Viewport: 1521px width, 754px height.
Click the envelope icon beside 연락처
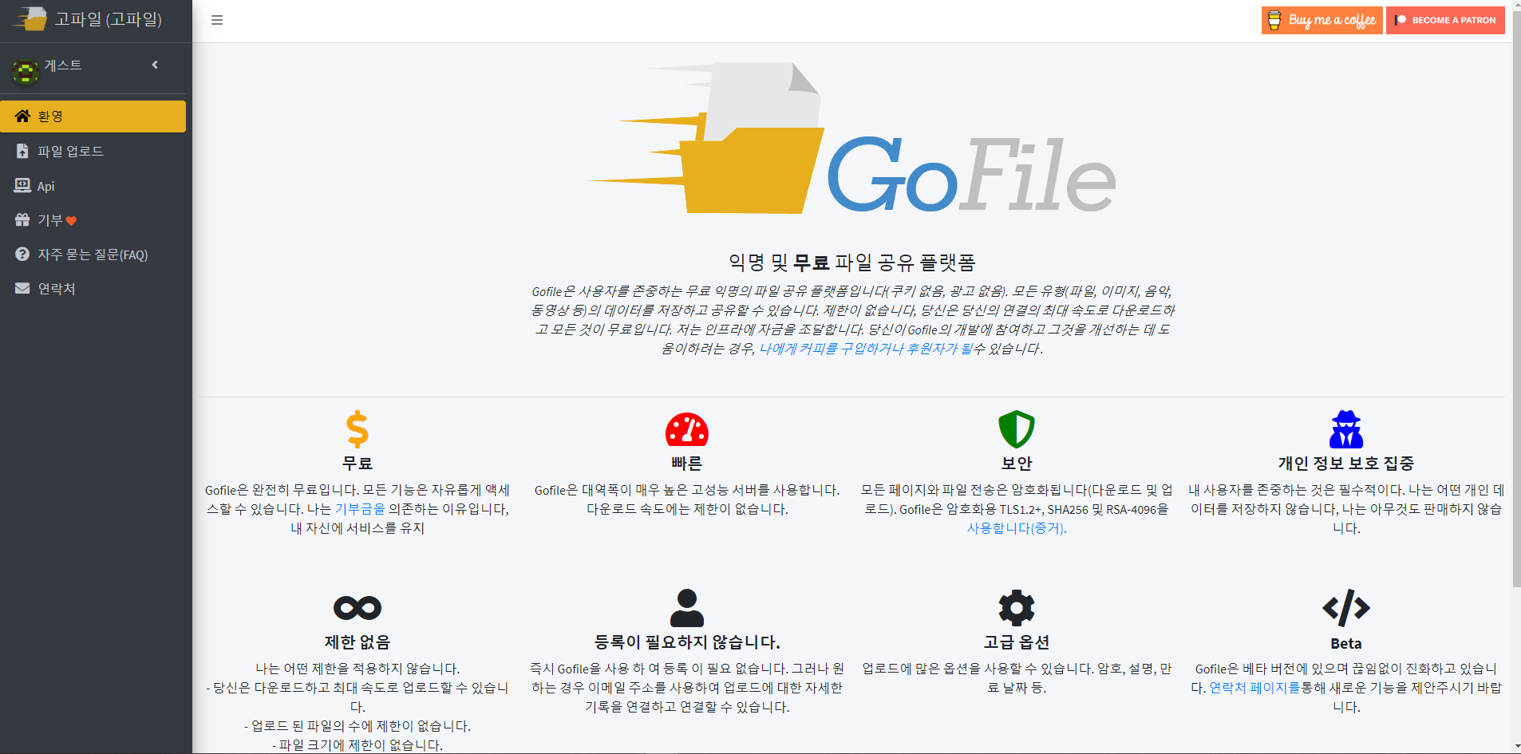coord(22,288)
